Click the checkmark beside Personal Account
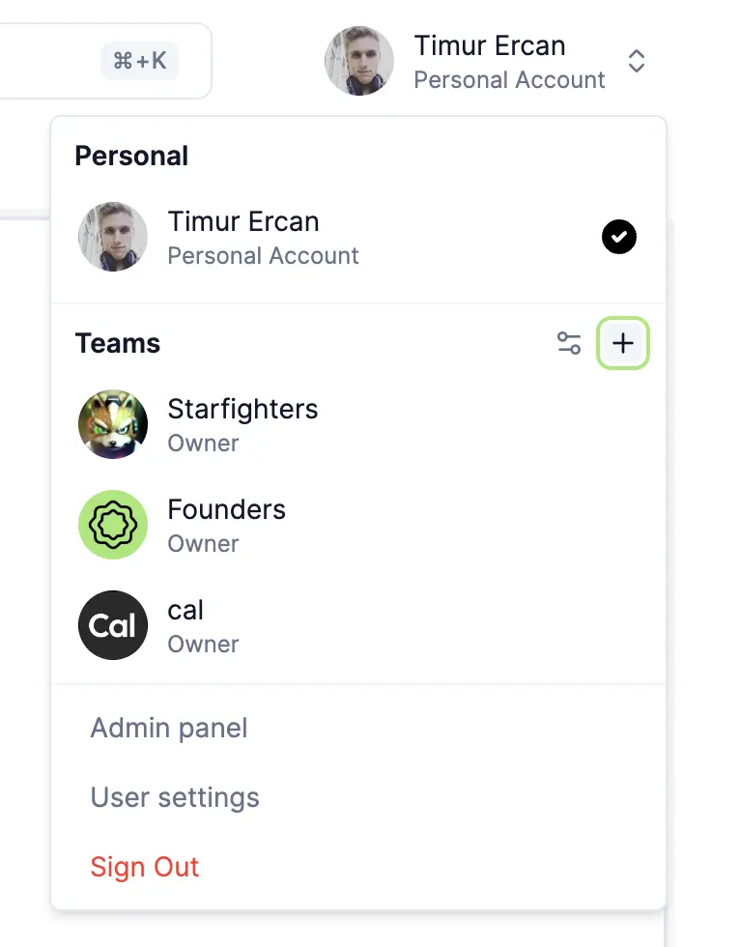This screenshot has width=740, height=947. pos(619,237)
